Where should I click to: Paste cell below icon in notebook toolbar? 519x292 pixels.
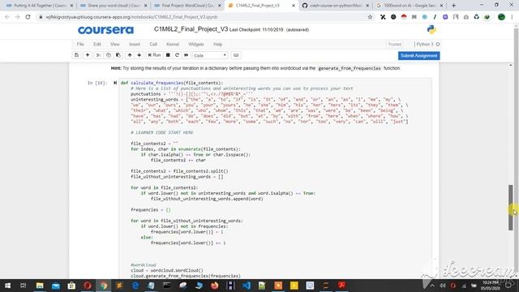[118, 55]
